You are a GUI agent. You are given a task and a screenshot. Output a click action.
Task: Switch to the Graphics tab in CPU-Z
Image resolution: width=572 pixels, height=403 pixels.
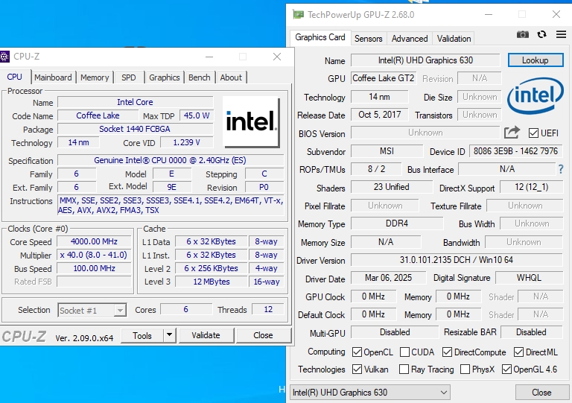[x=165, y=77]
